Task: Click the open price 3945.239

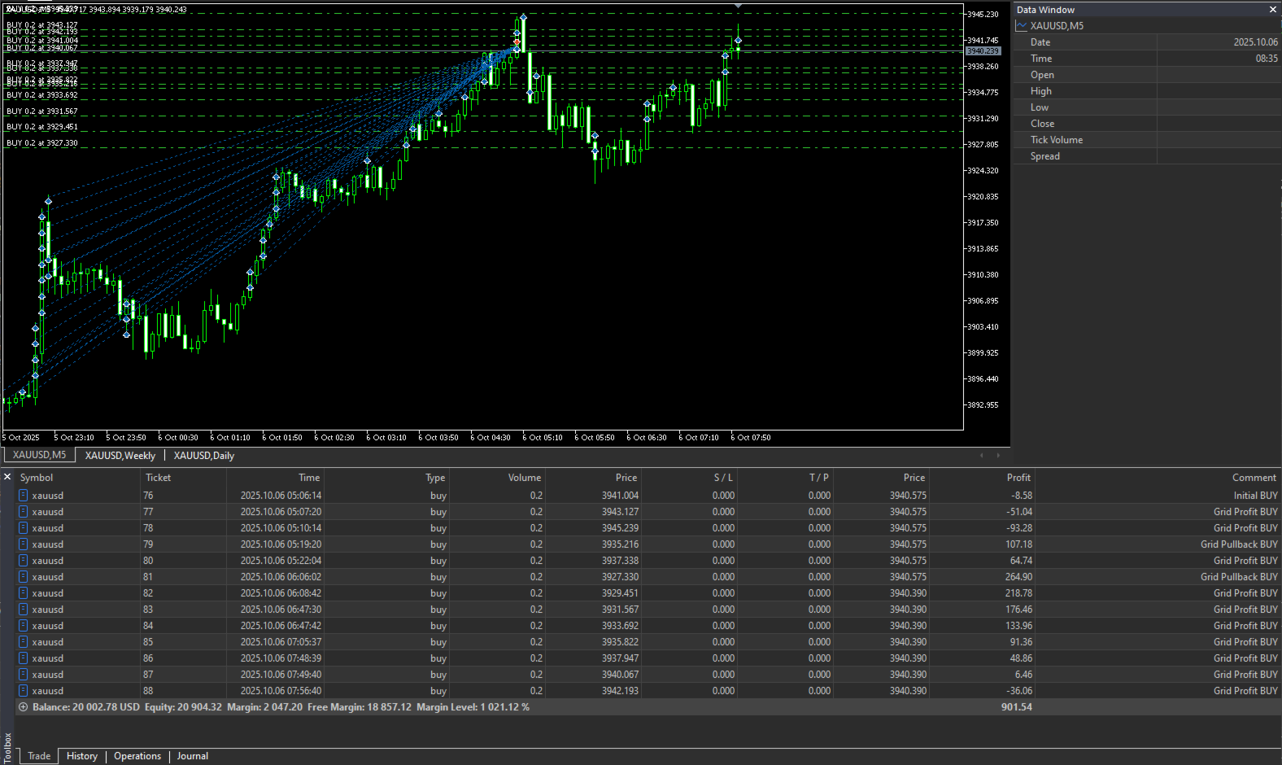Action: [x=620, y=528]
